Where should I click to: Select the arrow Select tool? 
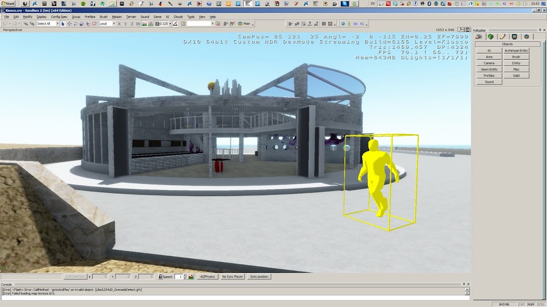tap(63, 24)
